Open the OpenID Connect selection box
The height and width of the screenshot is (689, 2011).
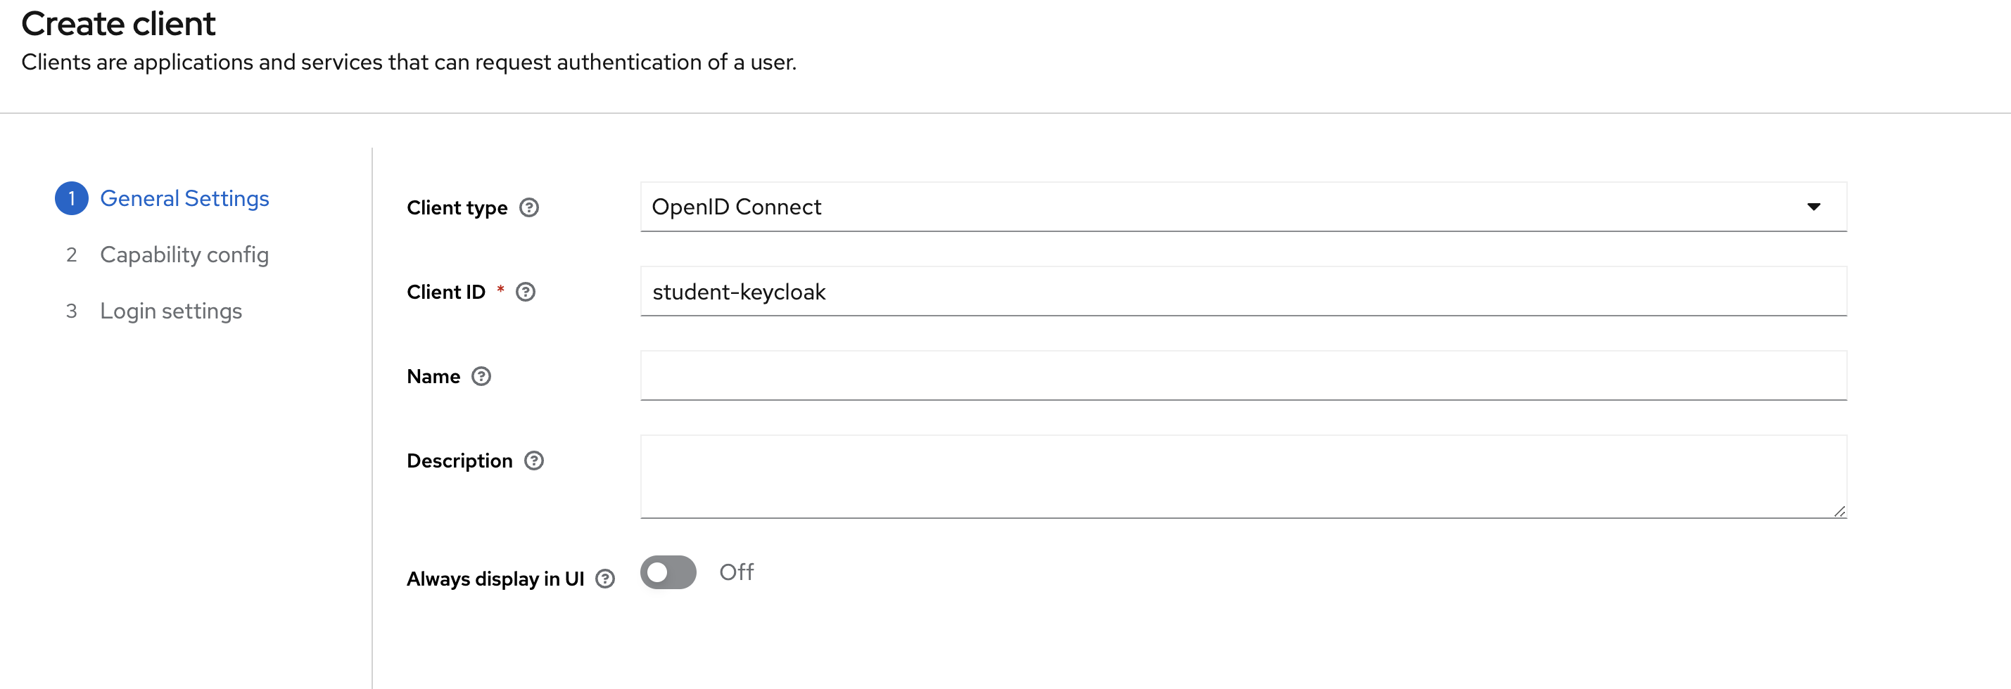point(1243,207)
